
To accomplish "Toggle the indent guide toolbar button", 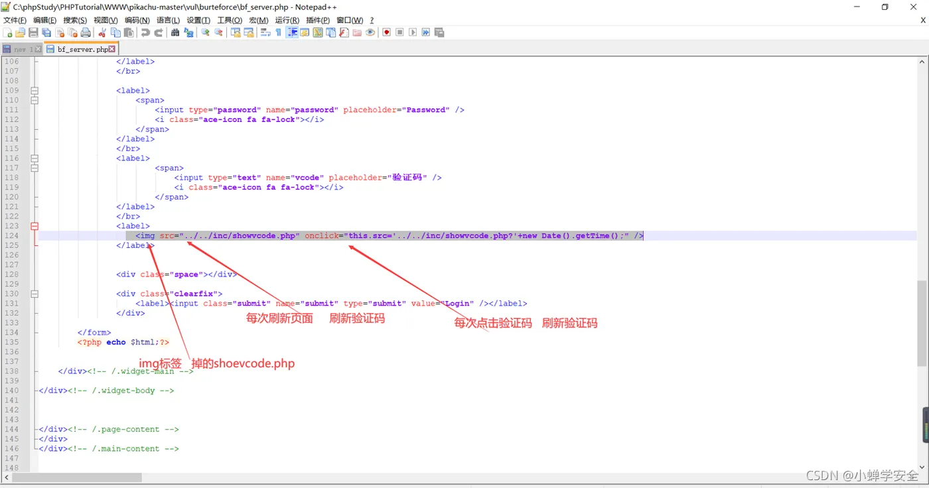I will [x=291, y=32].
